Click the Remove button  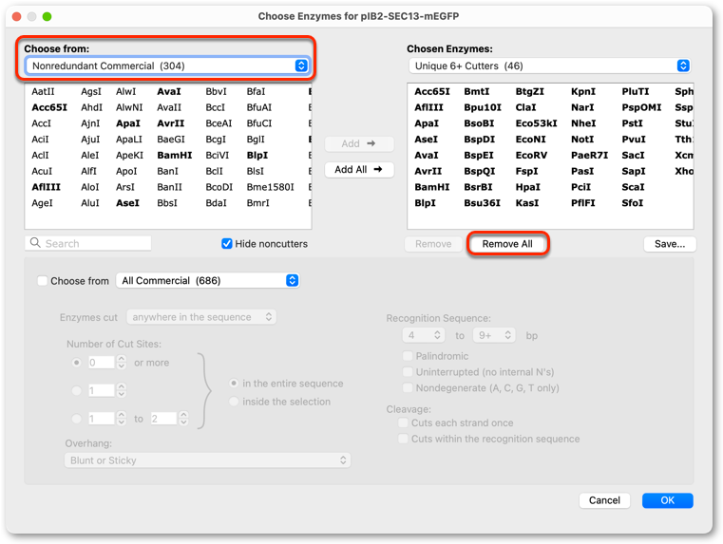pyautogui.click(x=433, y=244)
